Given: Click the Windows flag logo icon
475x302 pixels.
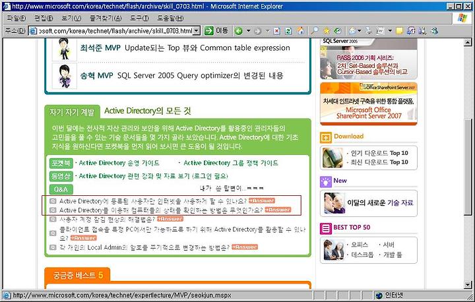Looking at the screenshot, I should (x=462, y=18).
